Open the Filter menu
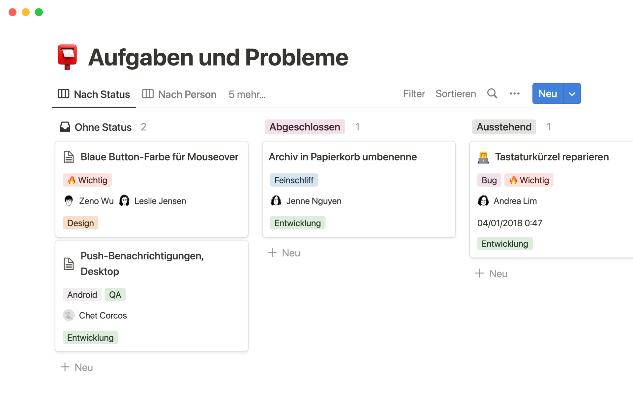This screenshot has width=633, height=395. click(414, 94)
